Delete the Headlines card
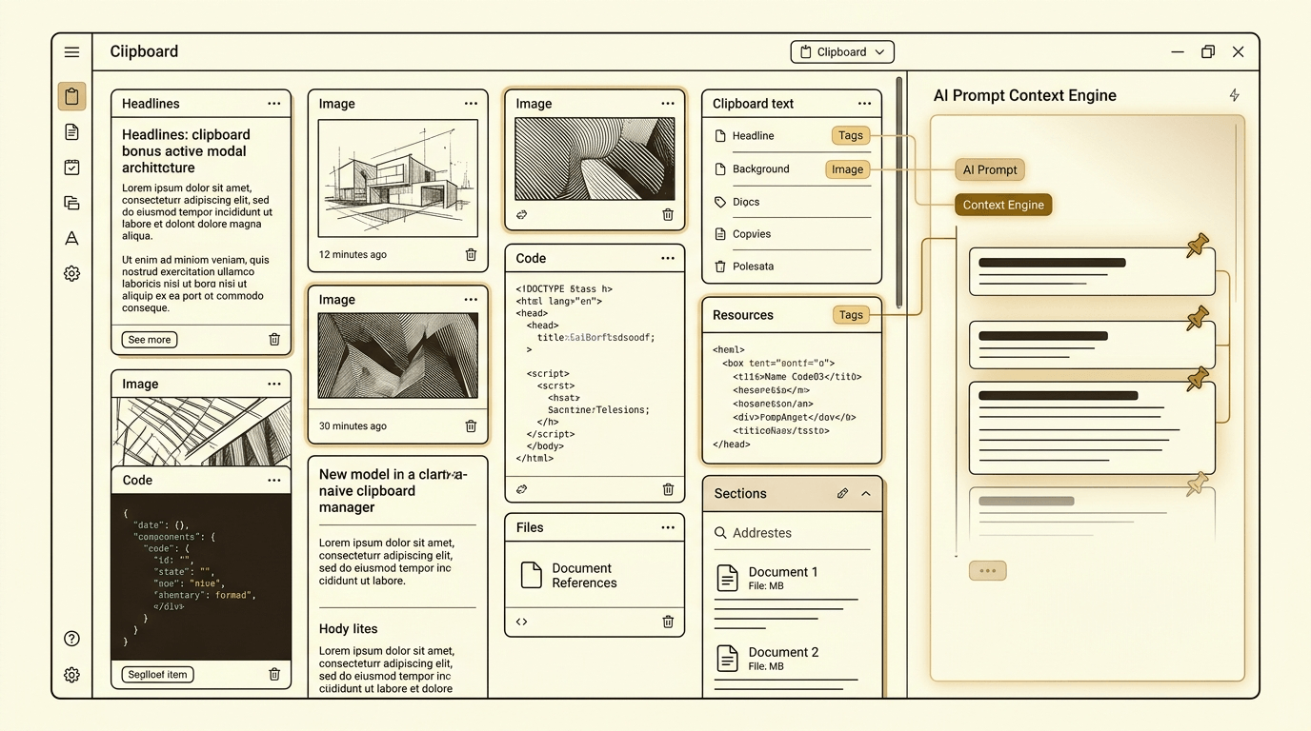Image resolution: width=1311 pixels, height=731 pixels. point(274,340)
